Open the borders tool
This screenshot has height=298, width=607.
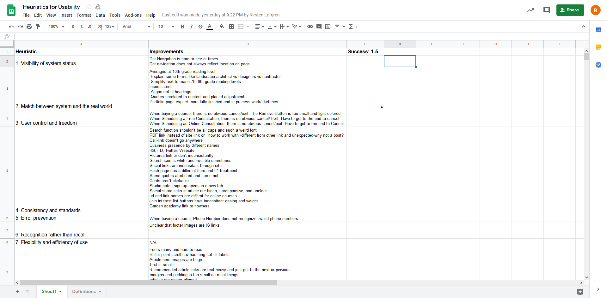pos(231,27)
